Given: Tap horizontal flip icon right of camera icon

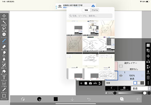Looking at the screenshot, I should [x=95, y=83].
